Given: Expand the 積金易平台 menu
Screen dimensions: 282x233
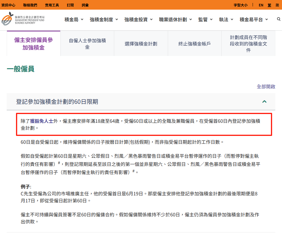Looking at the screenshot, I should (x=253, y=20).
